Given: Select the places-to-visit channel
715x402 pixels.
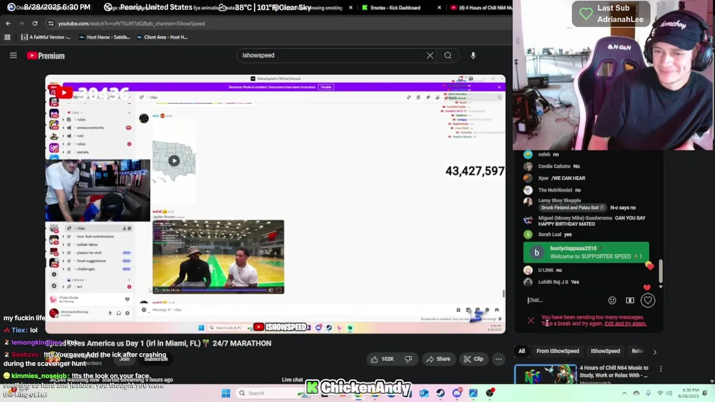Looking at the screenshot, I should click(x=89, y=252).
